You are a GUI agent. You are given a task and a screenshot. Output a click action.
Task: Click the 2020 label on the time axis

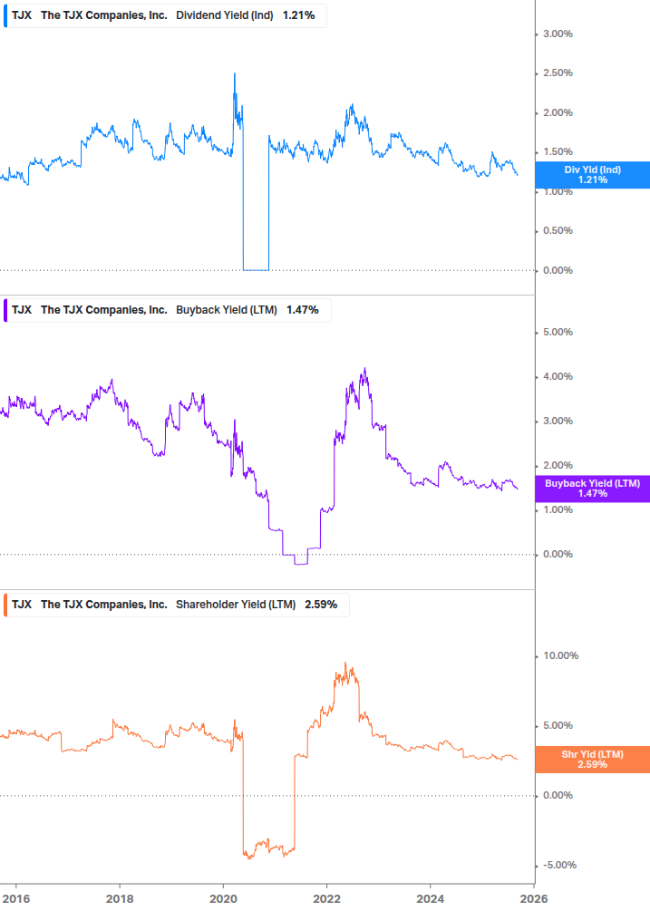click(223, 899)
